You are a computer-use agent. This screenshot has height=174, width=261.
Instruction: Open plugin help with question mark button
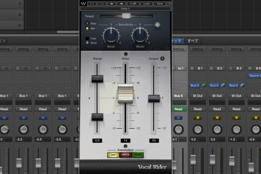[169, 3]
